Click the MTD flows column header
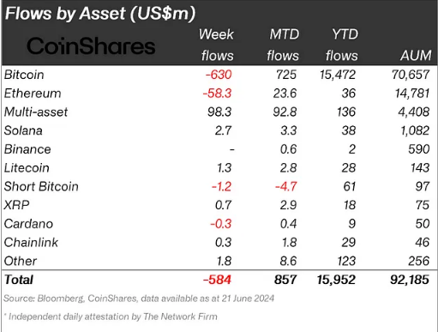 point(283,45)
